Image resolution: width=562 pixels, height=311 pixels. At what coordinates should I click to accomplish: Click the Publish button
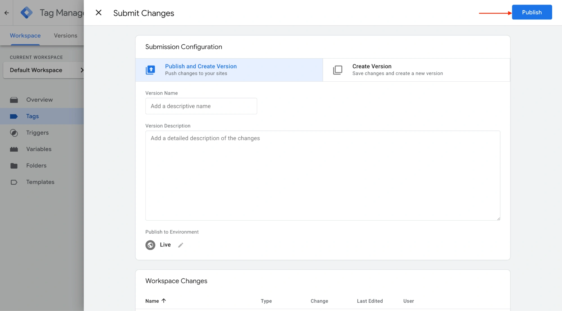tap(531, 12)
